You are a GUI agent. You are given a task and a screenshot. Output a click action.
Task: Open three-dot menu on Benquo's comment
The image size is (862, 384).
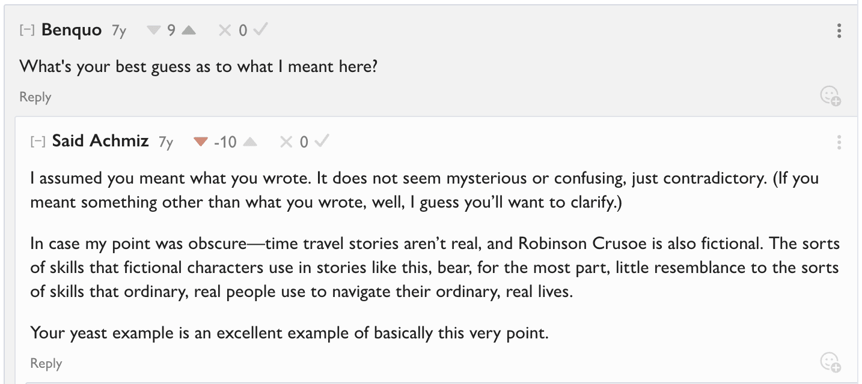[x=839, y=31]
